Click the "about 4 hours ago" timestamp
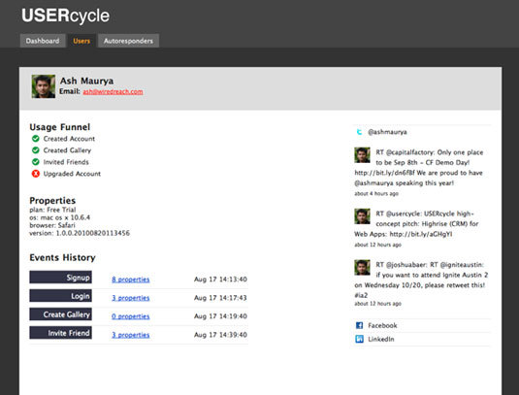The image size is (519, 395). click(x=376, y=193)
